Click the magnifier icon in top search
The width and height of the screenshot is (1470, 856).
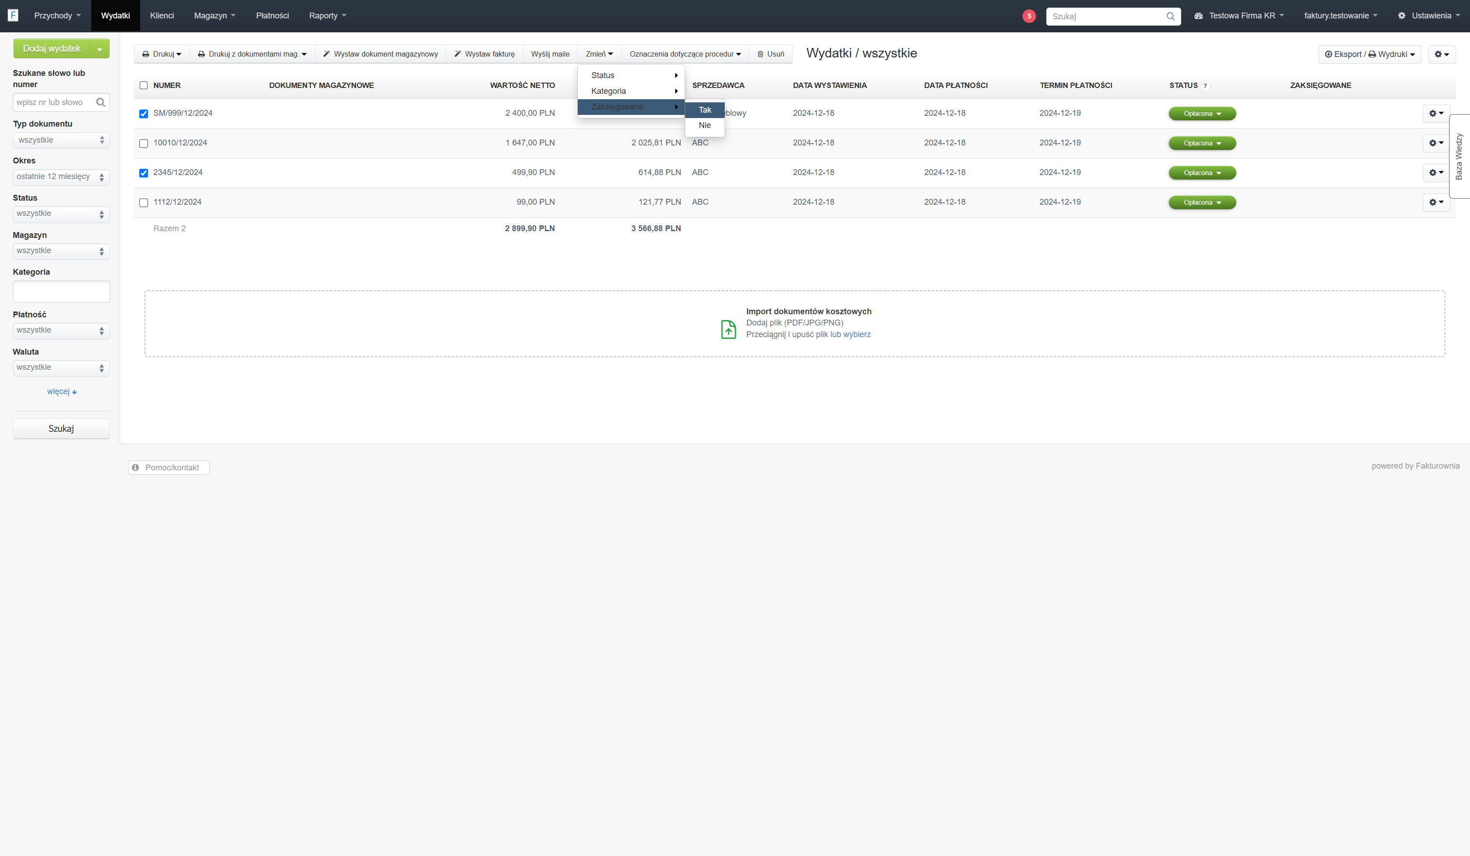pos(1170,16)
